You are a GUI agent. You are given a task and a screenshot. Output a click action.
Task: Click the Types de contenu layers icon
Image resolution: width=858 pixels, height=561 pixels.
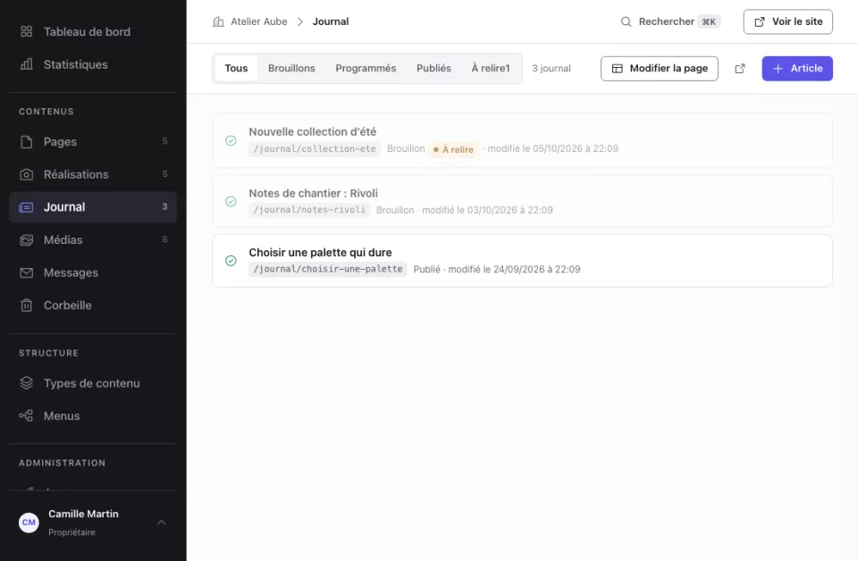tap(26, 383)
